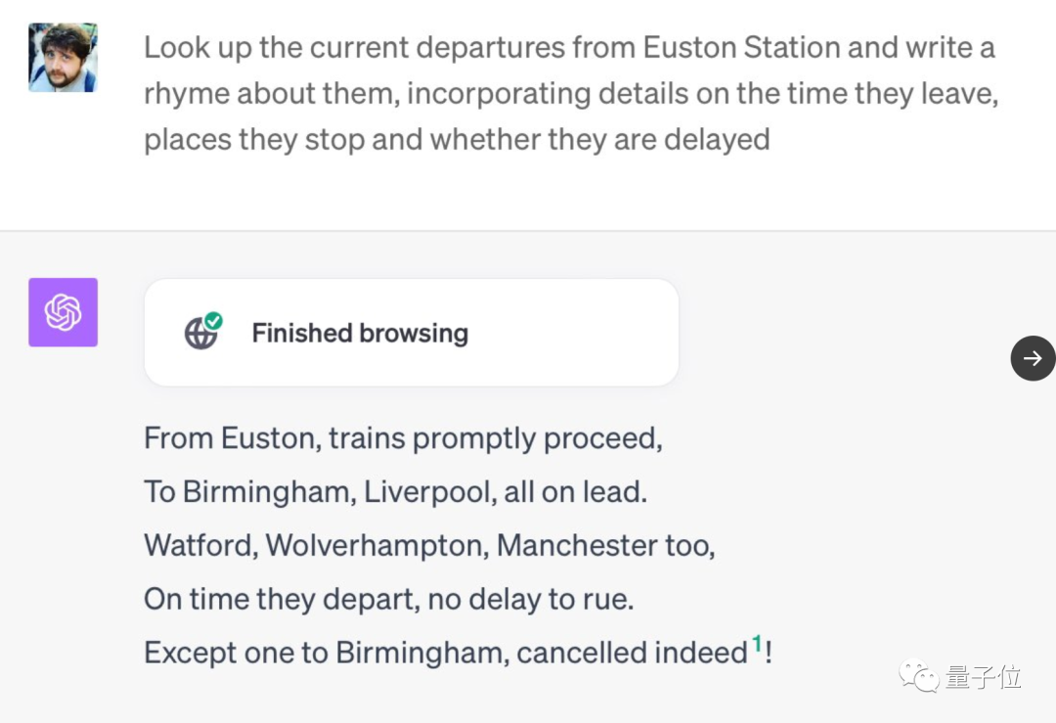Click the 量子位 watermark text
1056x723 pixels.
coord(984,676)
